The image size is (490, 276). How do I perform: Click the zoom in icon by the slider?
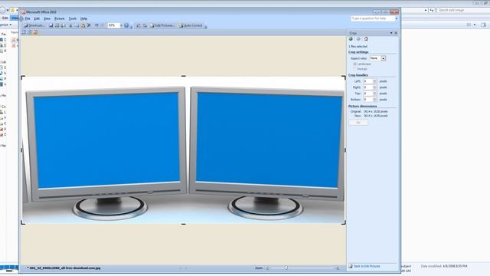(x=338, y=268)
